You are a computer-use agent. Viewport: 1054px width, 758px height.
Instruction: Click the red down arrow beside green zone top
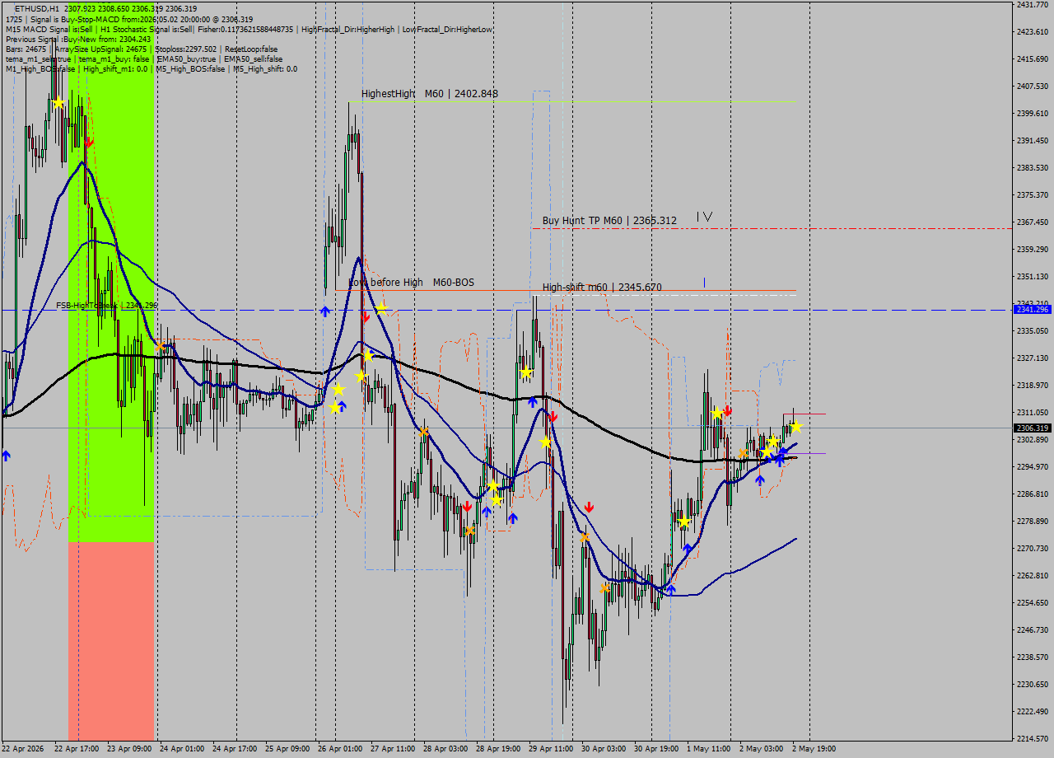pos(88,143)
